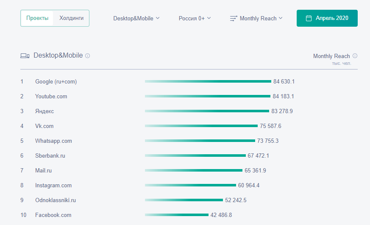Open the Youtube.com row
Screen dimensions: 370x225
51,96
